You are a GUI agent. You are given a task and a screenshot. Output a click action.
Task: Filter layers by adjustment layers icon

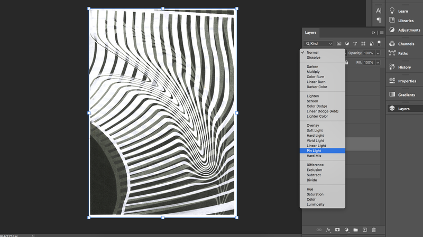coord(347,43)
